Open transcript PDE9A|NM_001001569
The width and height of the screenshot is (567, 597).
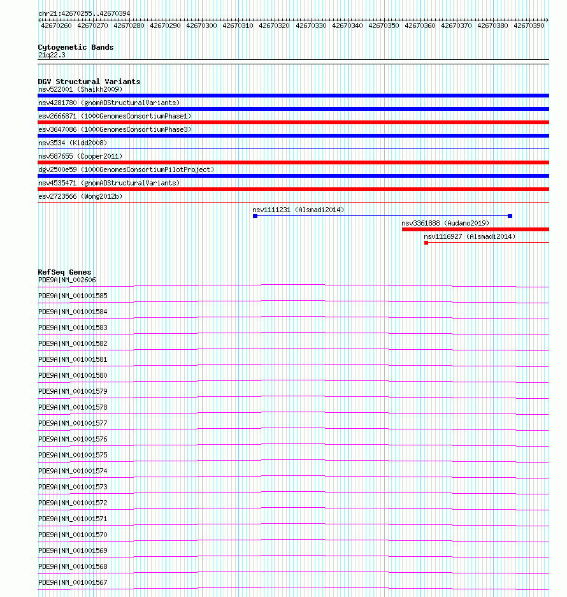73,551
